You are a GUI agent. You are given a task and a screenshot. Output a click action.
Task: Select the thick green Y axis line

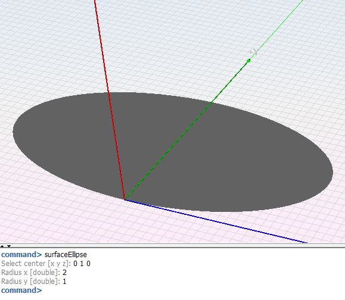(x=187, y=130)
